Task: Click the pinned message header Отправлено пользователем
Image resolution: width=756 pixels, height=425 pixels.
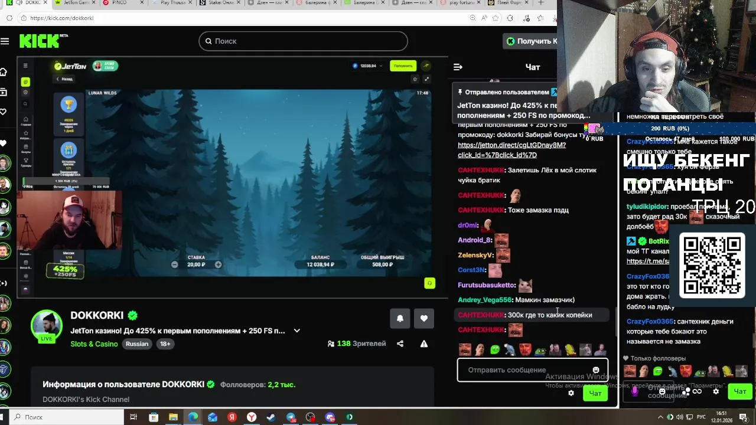Action: (506, 92)
